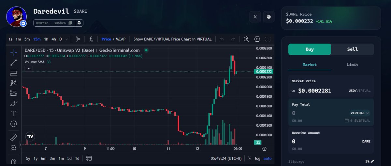Show DARE/VIRTUAL Price Chart in VIRTUAL

(x=172, y=39)
